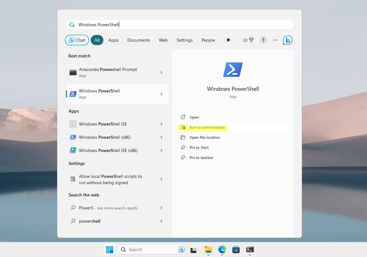Expand Windows PowerShell best match chevron
Viewport: 367px width, 257px height.
(161, 94)
